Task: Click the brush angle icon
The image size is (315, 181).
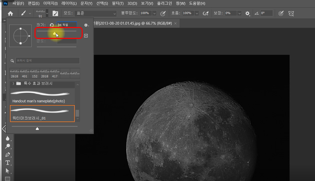Action: [257, 13]
